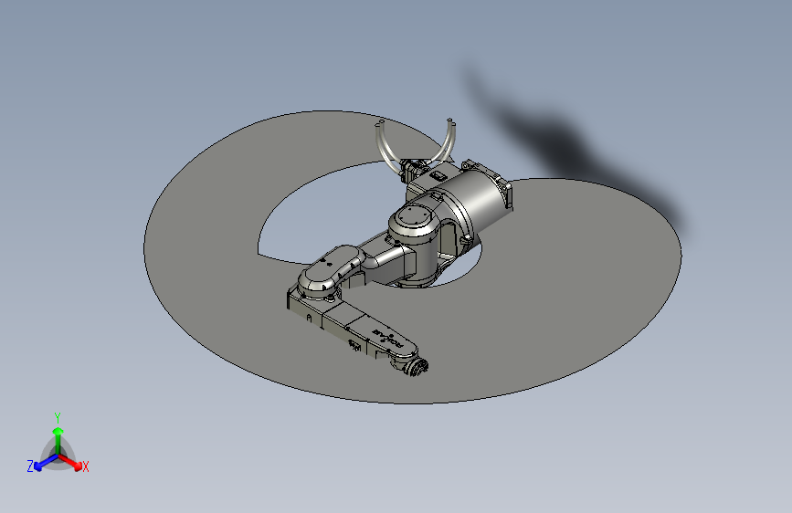The image size is (792, 513).
Task: Select the oval elbow joint cover
Action: point(331,269)
